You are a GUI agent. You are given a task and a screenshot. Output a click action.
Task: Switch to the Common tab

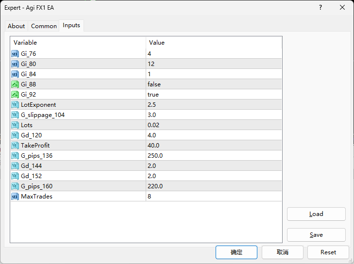click(44, 26)
